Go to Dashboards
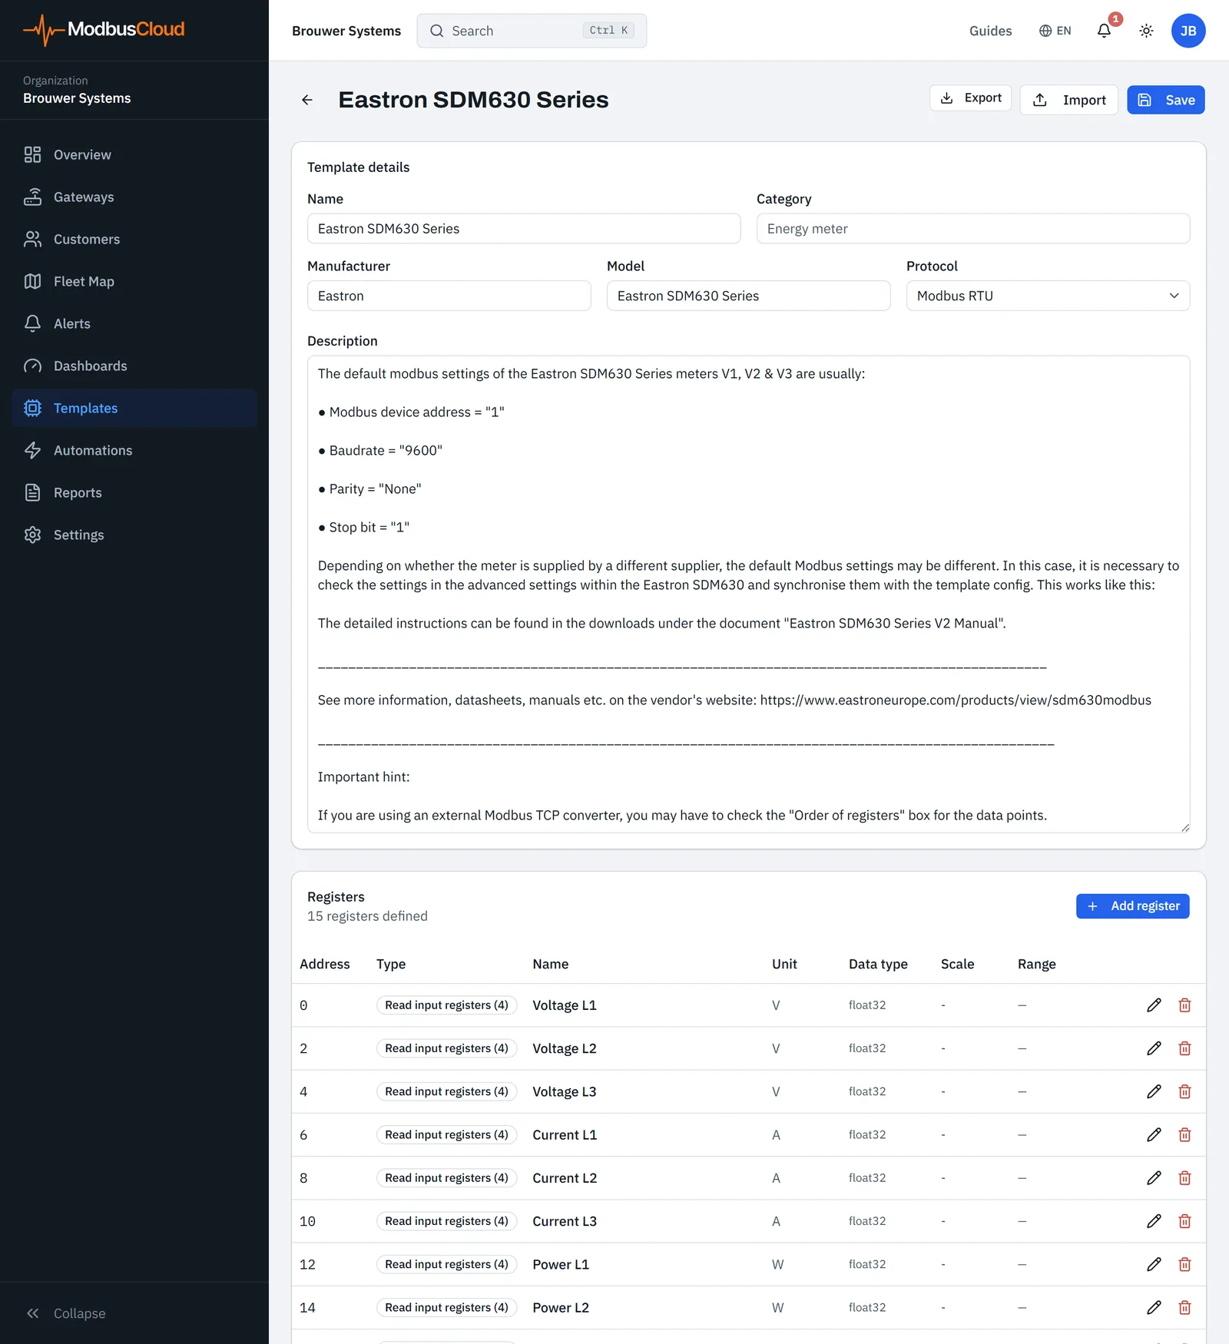1229x1344 pixels. (x=134, y=366)
